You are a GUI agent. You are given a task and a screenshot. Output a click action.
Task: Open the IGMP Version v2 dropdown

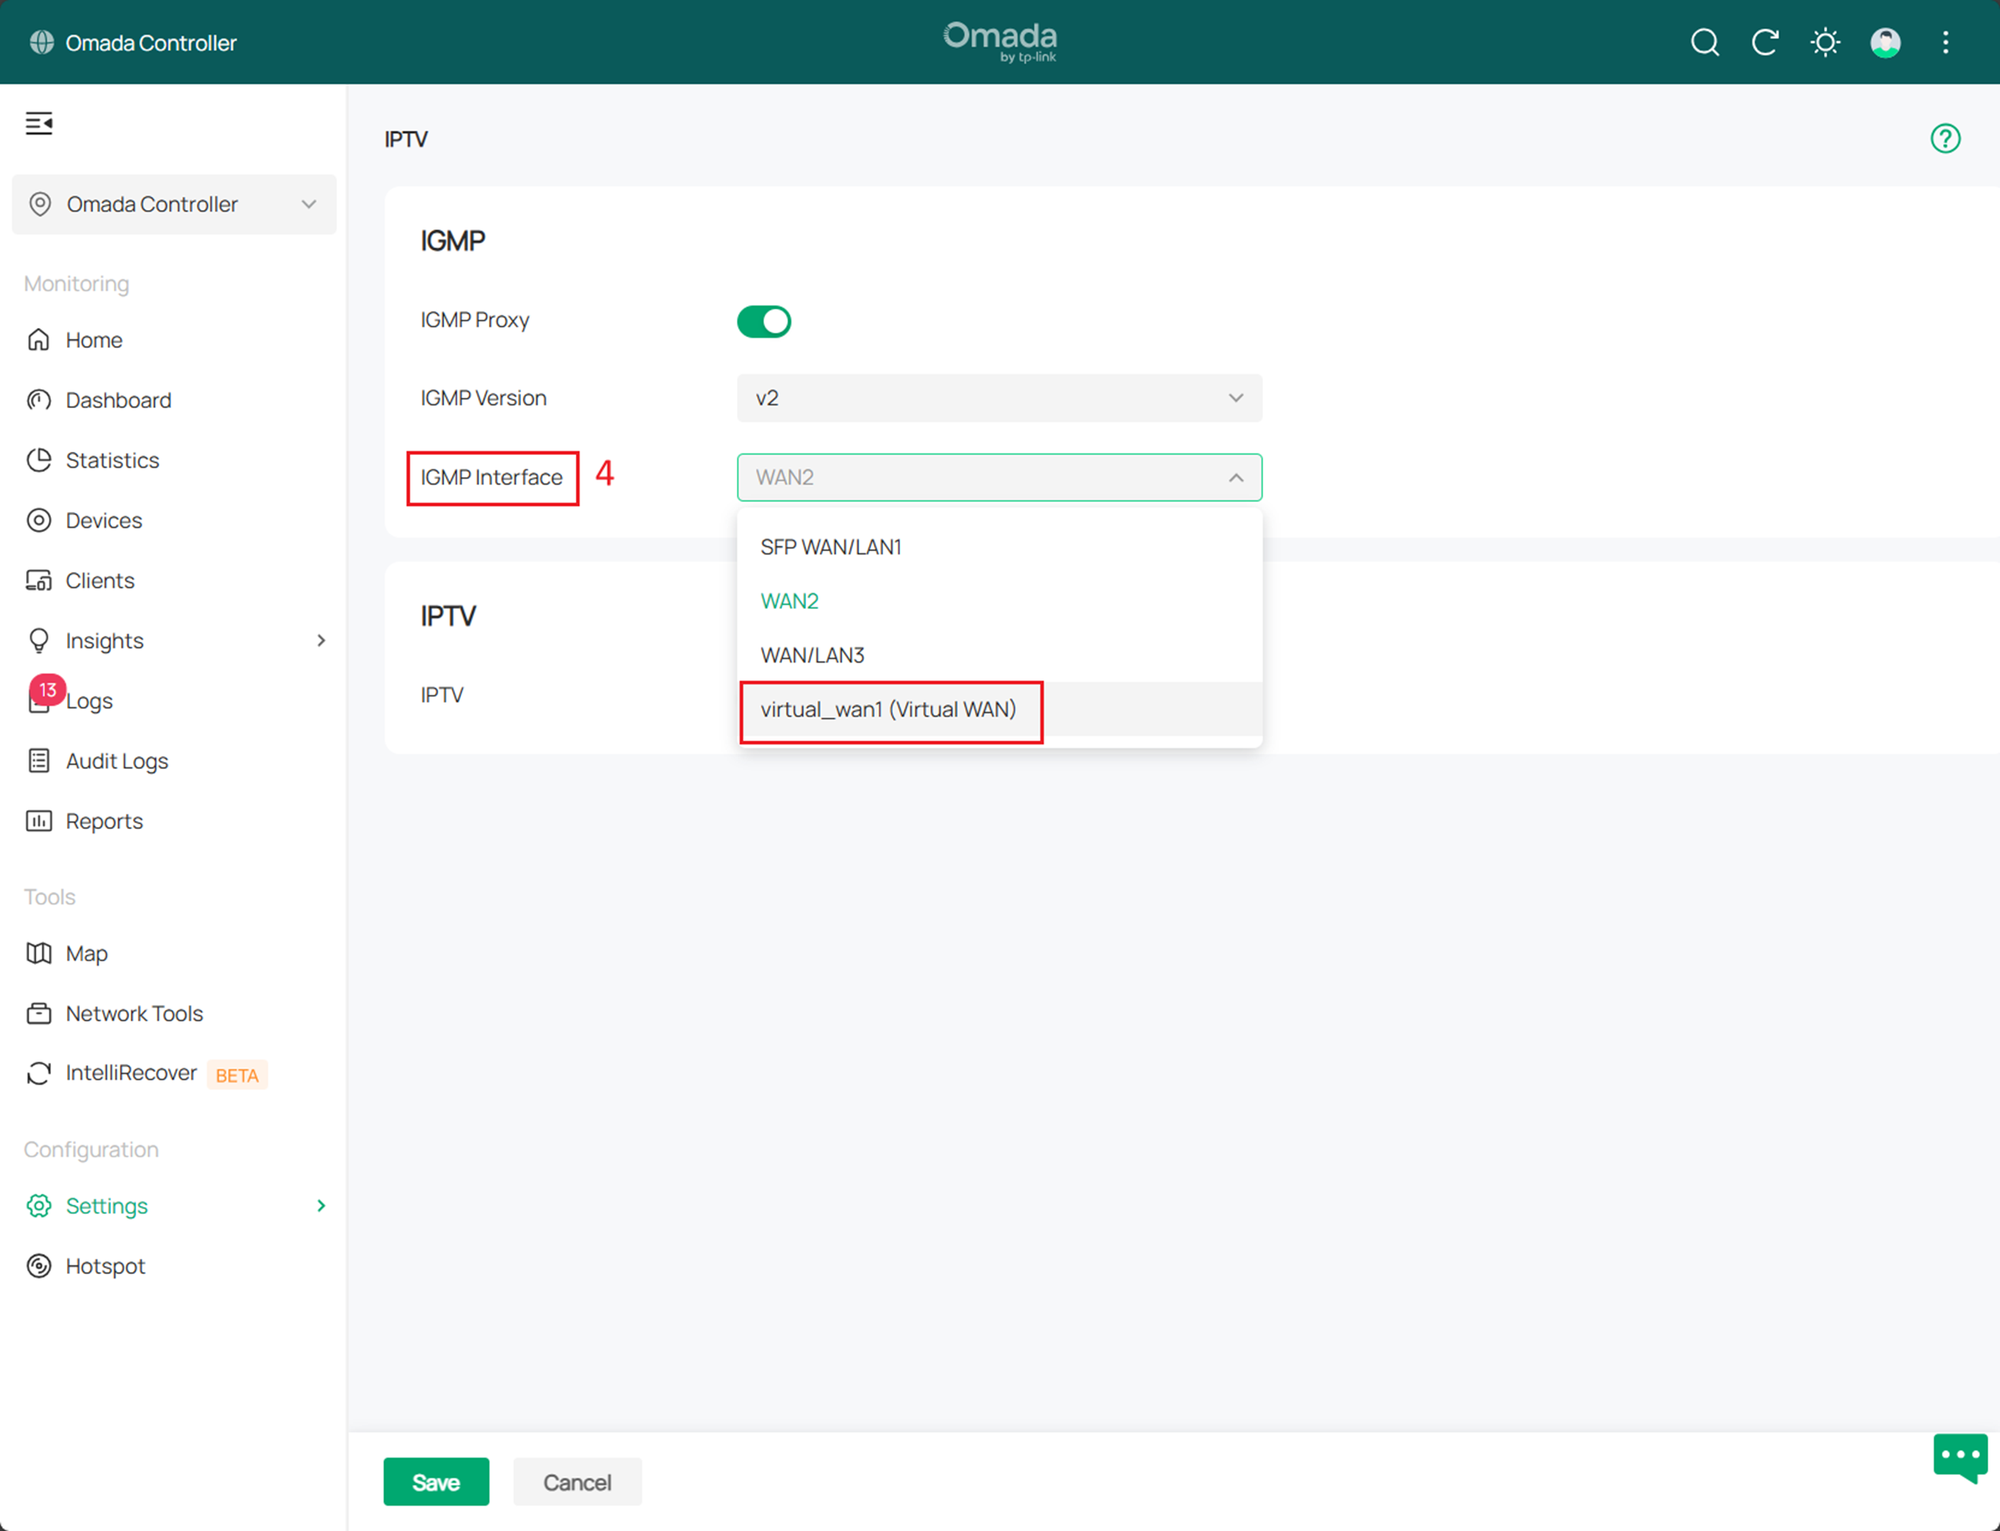(998, 398)
